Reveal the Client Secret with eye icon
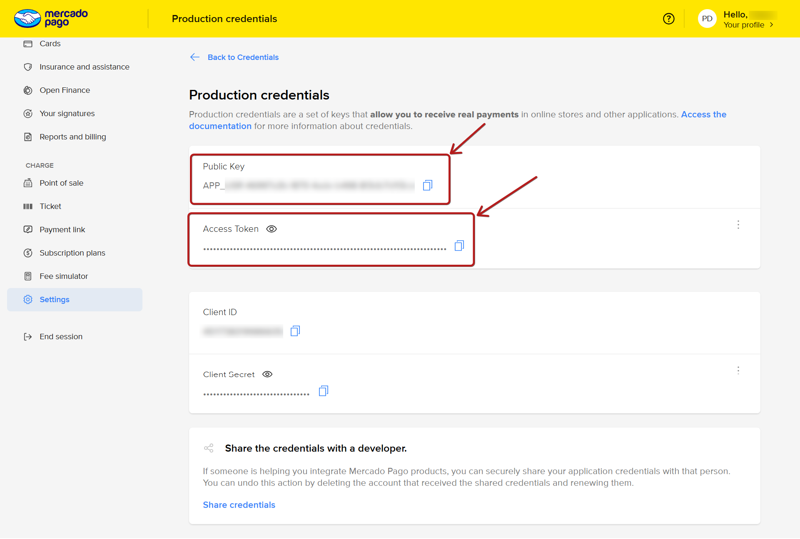This screenshot has width=800, height=539. [x=267, y=374]
